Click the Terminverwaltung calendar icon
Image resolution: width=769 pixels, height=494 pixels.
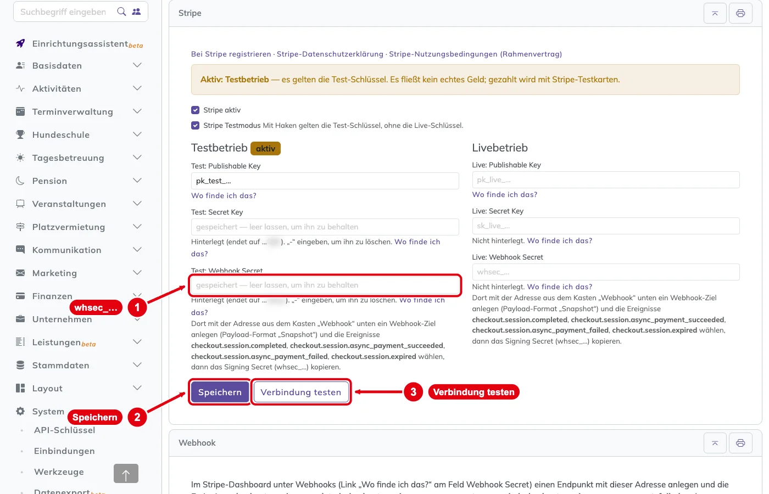coord(20,111)
